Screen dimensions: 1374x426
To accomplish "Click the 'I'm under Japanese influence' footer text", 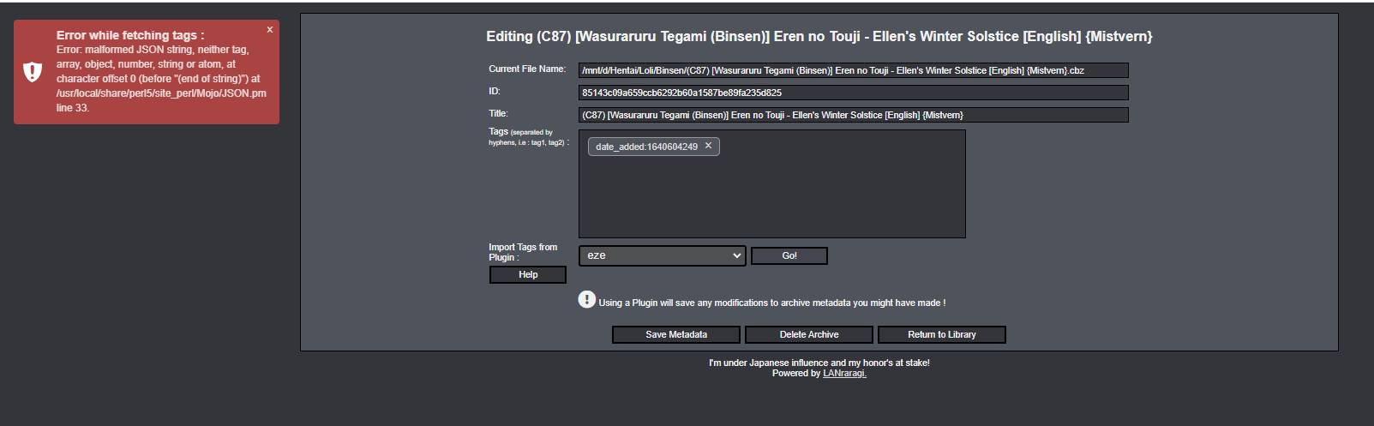I will click(819, 363).
